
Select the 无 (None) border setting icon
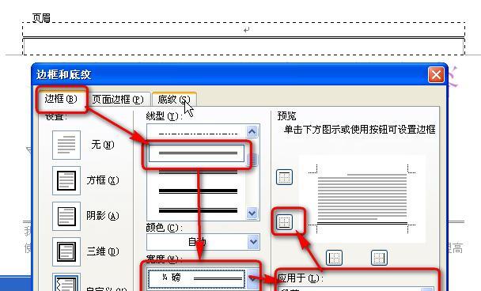click(66, 145)
